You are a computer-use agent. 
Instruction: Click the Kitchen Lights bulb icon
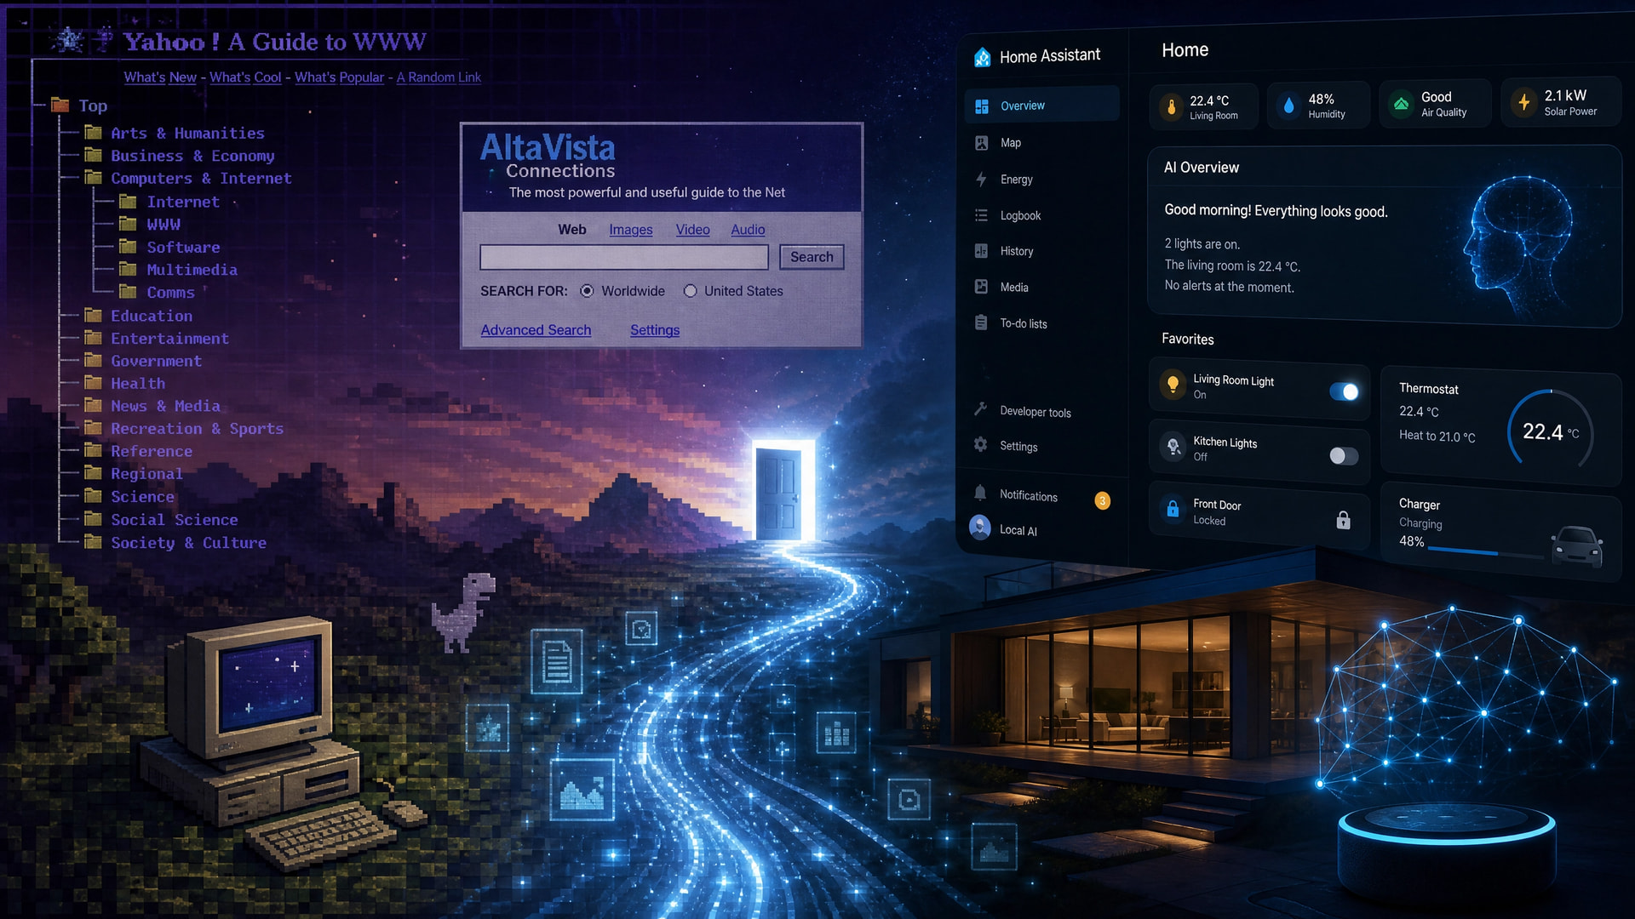[x=1173, y=447]
